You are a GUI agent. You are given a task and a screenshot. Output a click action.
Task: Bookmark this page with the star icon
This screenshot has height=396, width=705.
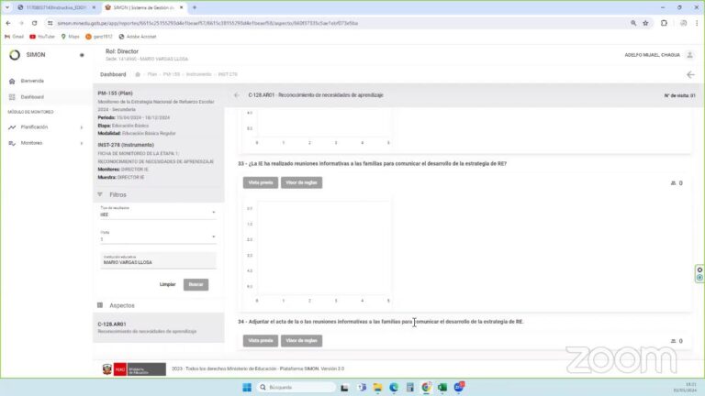click(645, 23)
